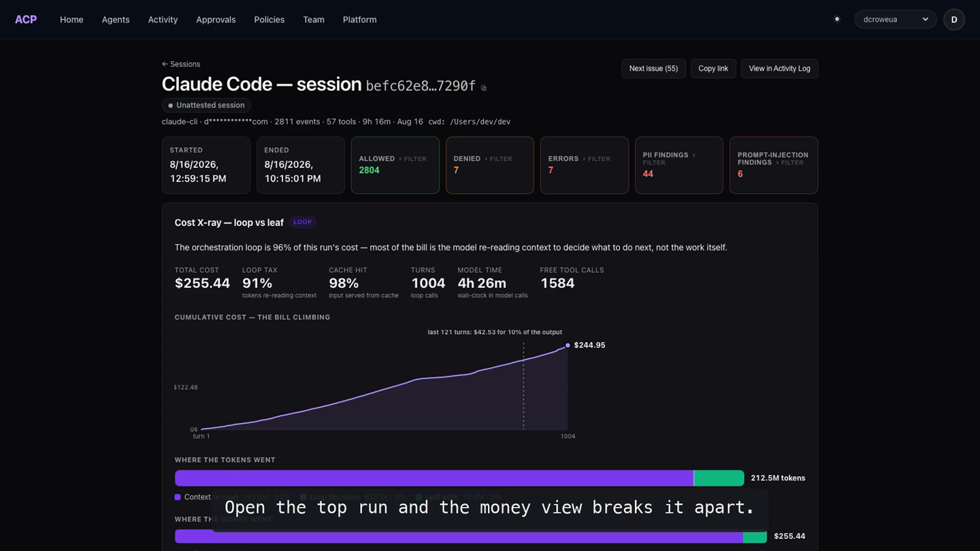Click the purple context segment of tokens bar
The image size is (980, 551).
(434, 478)
